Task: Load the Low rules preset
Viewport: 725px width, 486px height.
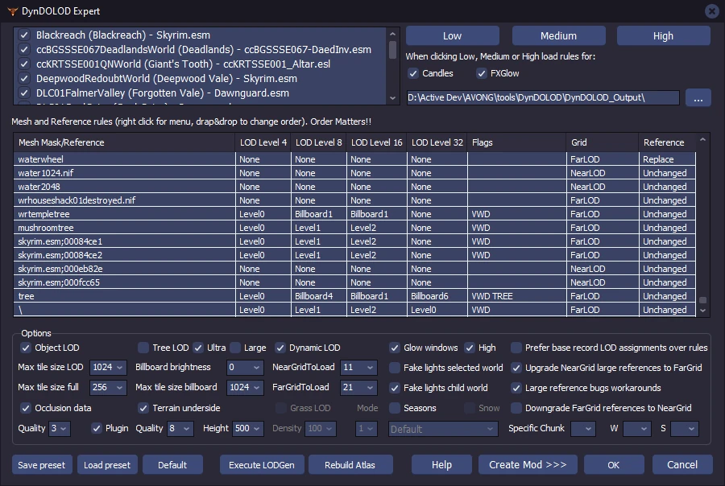Action: click(452, 35)
